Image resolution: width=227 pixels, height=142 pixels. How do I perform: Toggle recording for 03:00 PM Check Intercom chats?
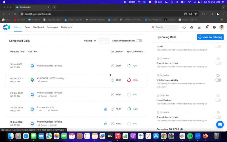(x=218, y=63)
